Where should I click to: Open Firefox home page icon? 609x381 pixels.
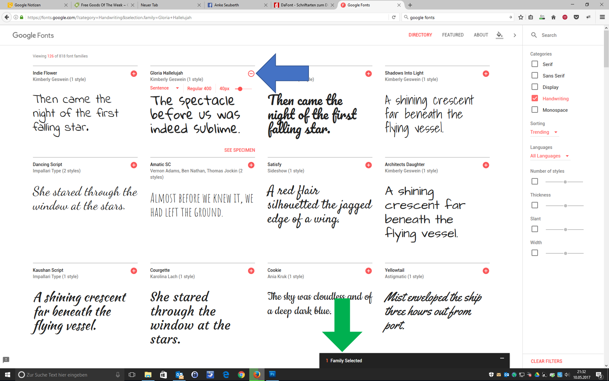pos(554,17)
